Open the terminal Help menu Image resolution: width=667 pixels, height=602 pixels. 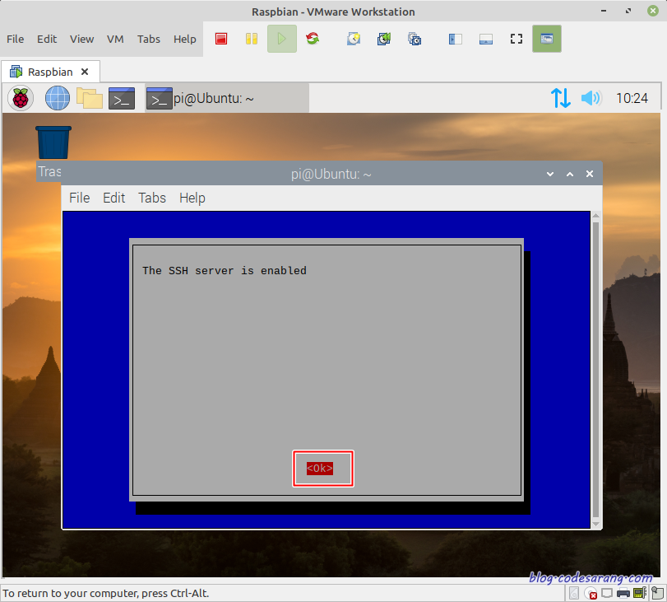pos(192,198)
